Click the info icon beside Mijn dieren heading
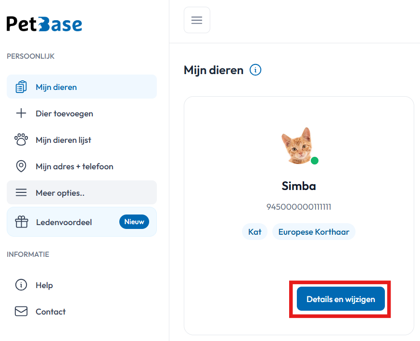Viewport: 420px width, 341px height. (x=255, y=70)
